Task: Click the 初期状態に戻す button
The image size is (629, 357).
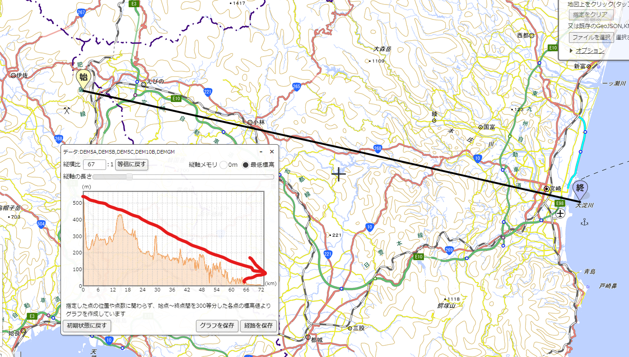Action: (x=87, y=326)
